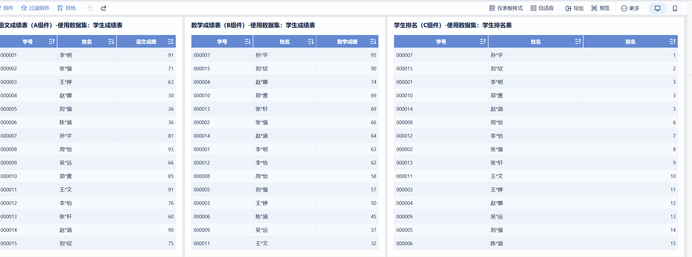Sort 学号 column in 数学成绩表
Image resolution: width=692 pixels, height=257 pixels.
click(247, 41)
